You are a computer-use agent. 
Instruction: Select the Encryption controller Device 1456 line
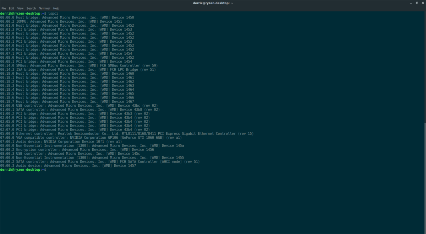coord(77,149)
